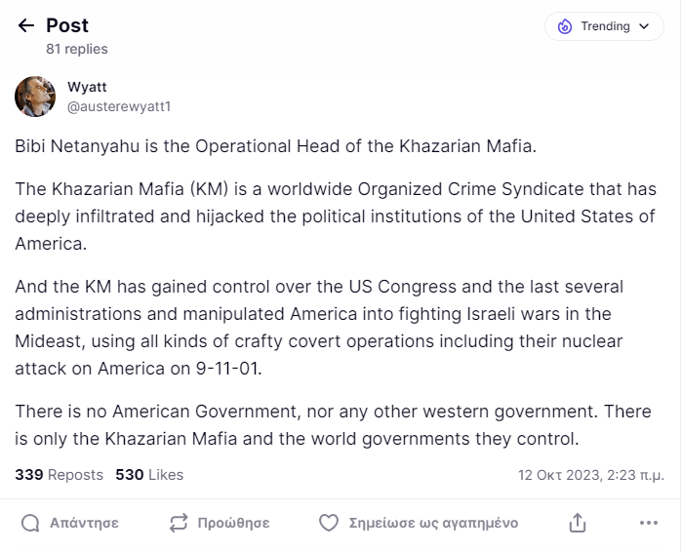
Task: View the 530 Likes list
Action: tap(149, 475)
